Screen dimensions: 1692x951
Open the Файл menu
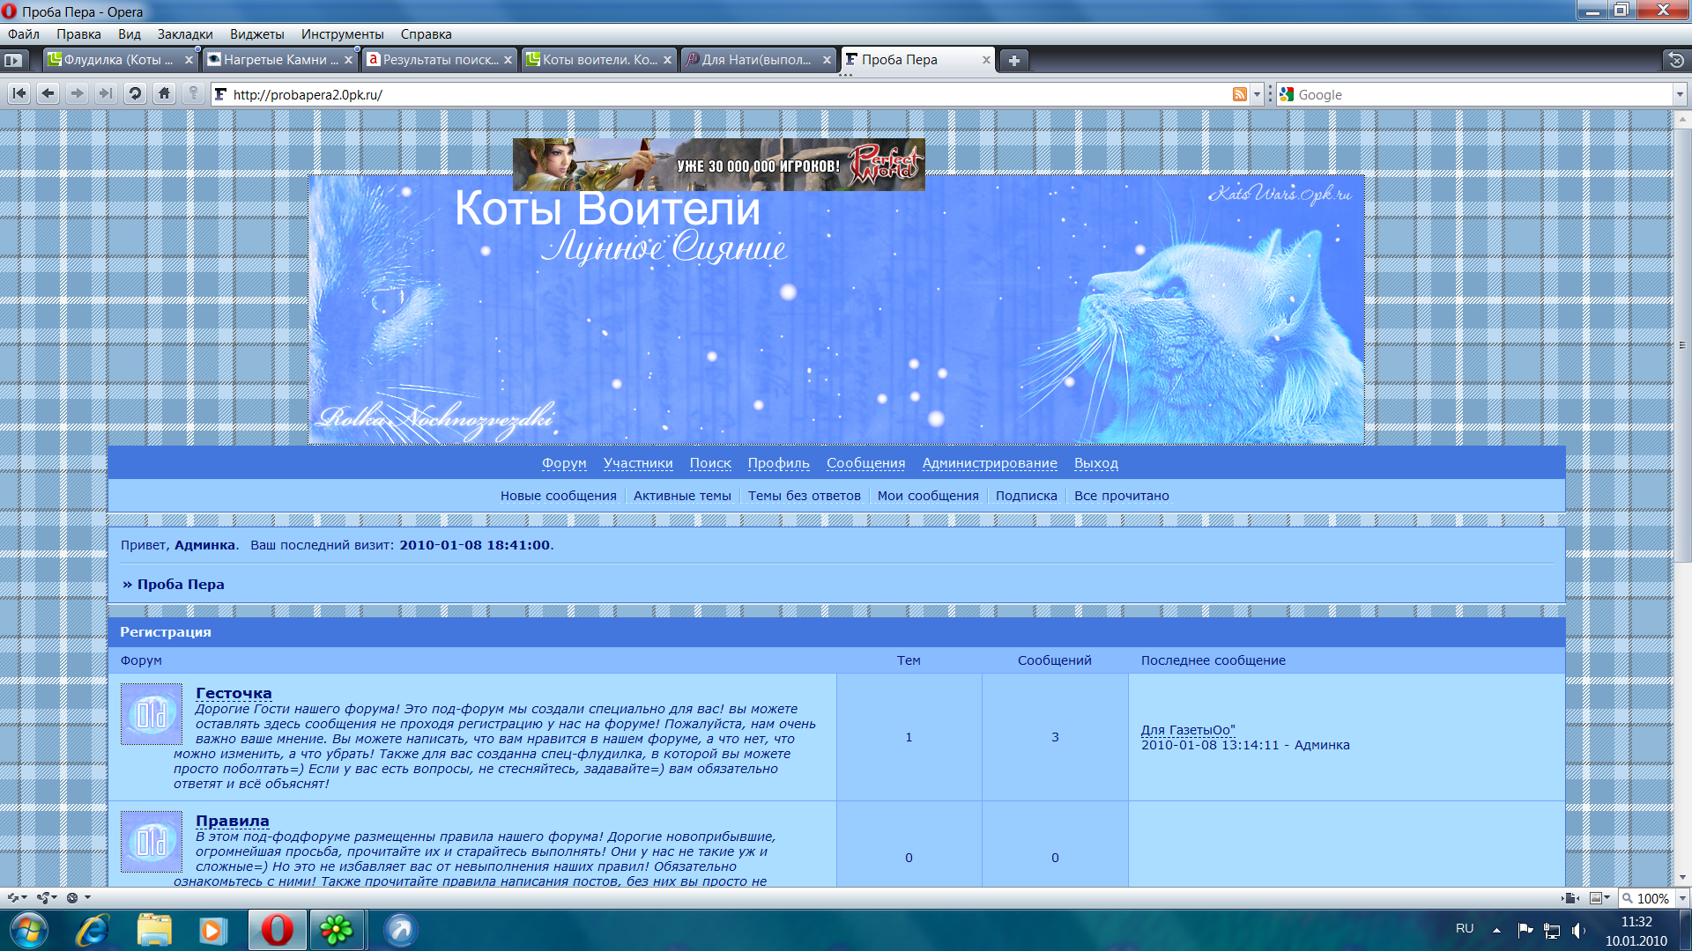click(24, 34)
